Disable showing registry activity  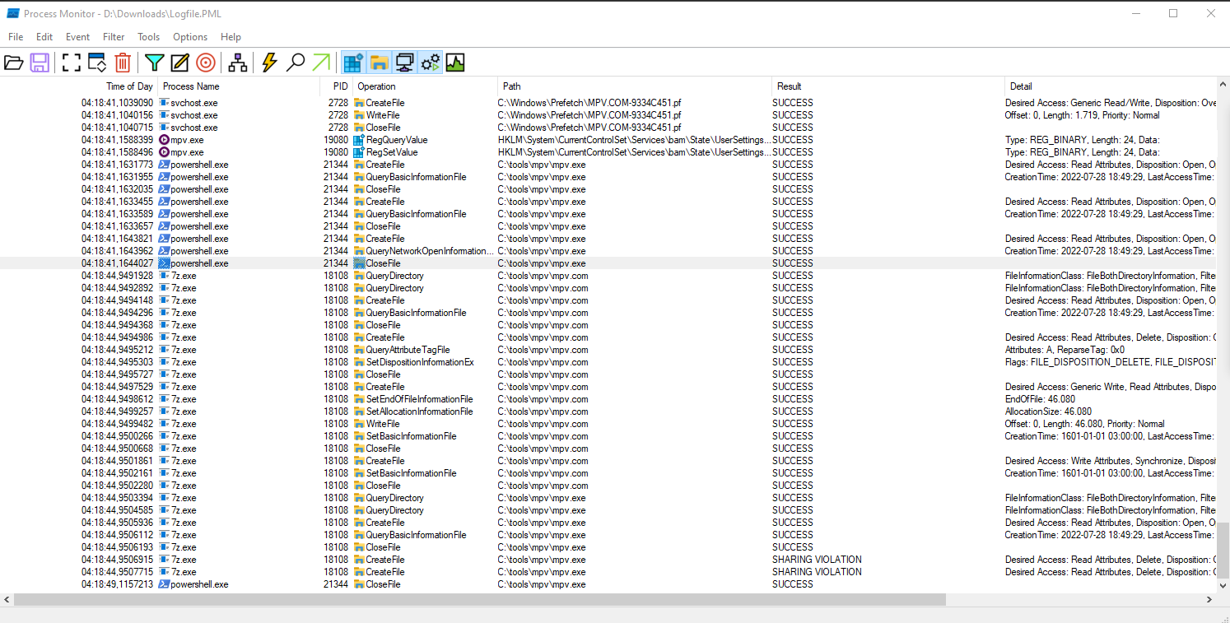[x=352, y=62]
